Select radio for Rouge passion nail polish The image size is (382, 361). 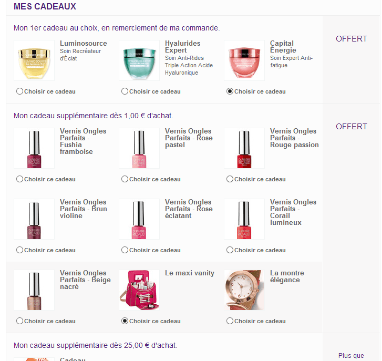point(230,179)
